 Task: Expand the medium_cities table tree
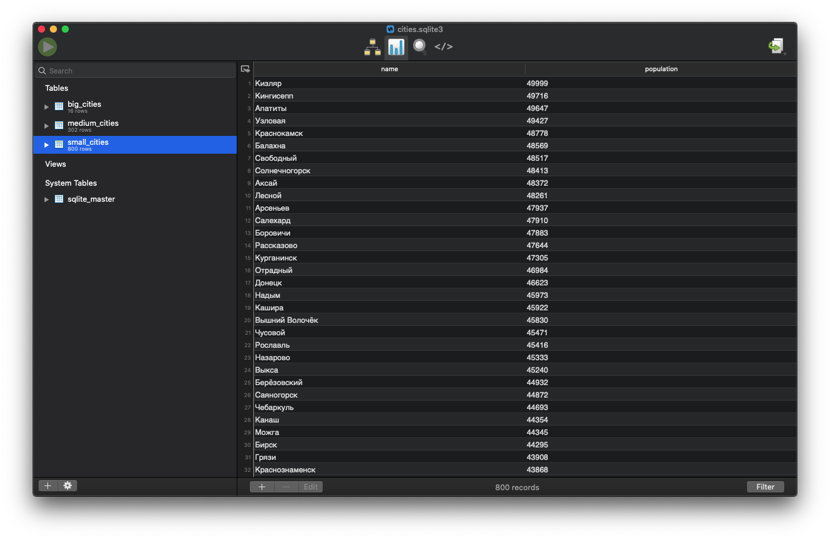pos(46,126)
